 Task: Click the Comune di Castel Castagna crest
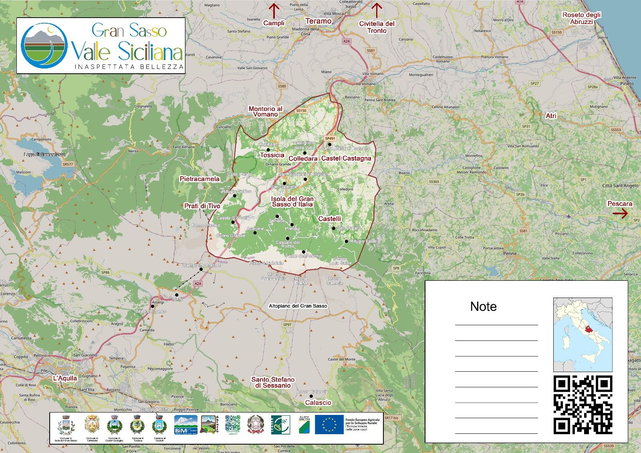click(114, 425)
